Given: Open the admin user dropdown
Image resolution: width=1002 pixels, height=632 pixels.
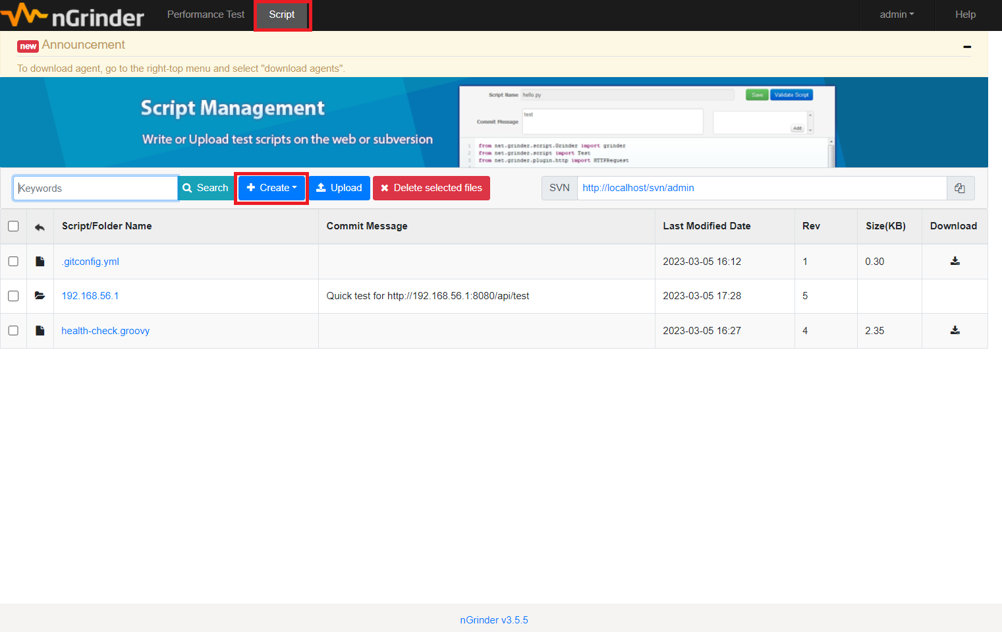Looking at the screenshot, I should (897, 14).
